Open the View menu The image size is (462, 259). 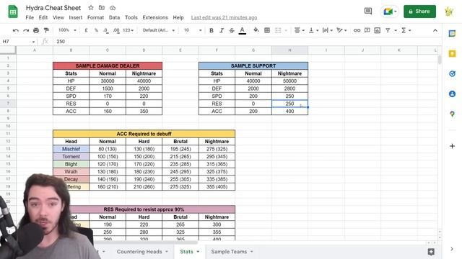[x=58, y=17]
